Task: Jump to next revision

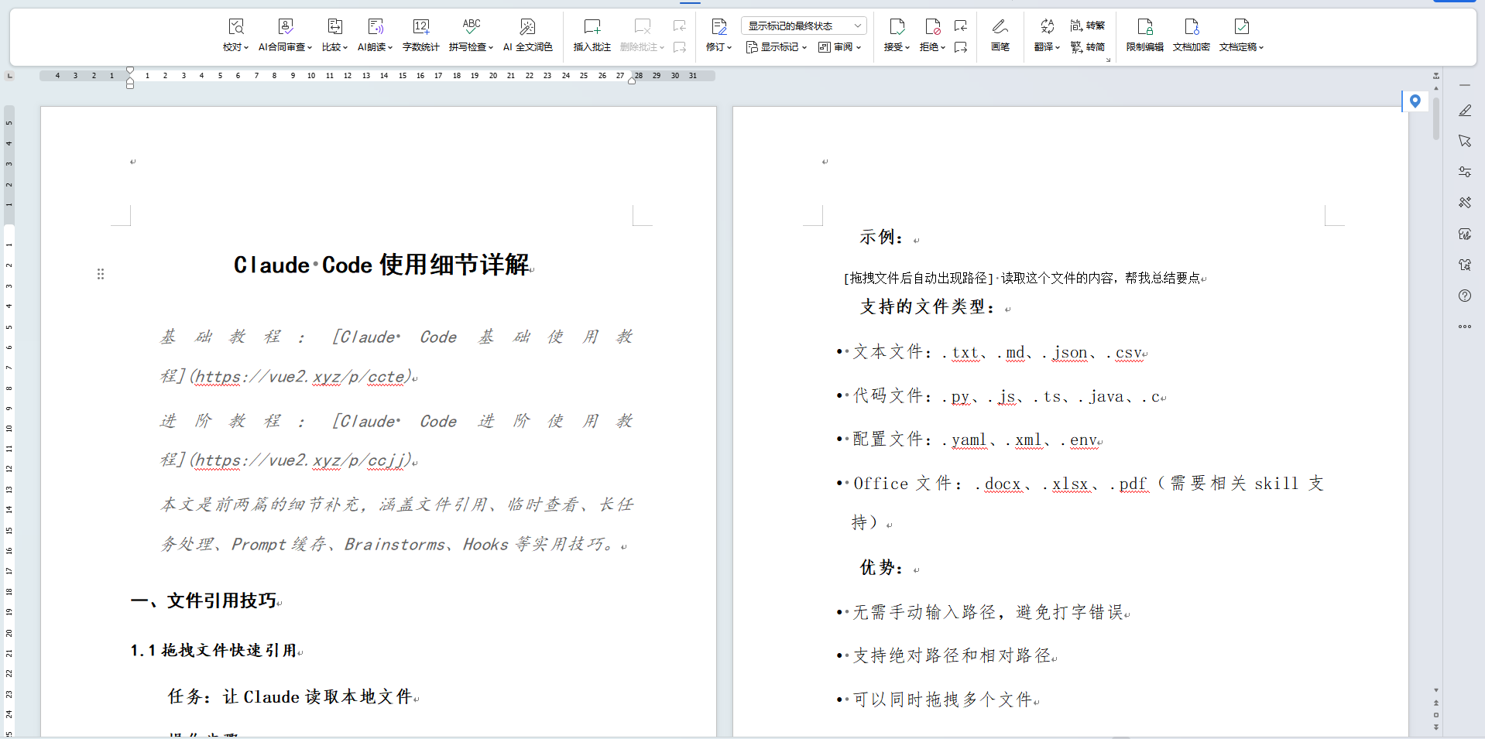Action: 961,47
